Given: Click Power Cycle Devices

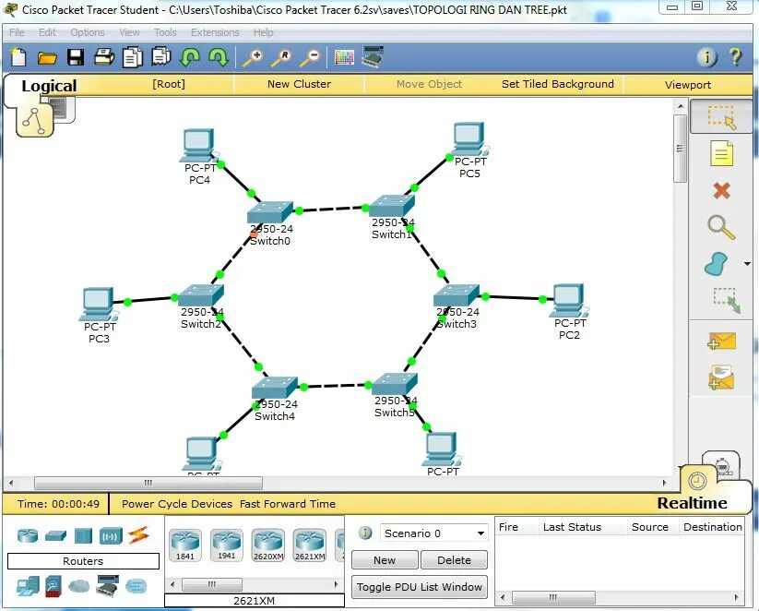Looking at the screenshot, I should click(x=177, y=504).
